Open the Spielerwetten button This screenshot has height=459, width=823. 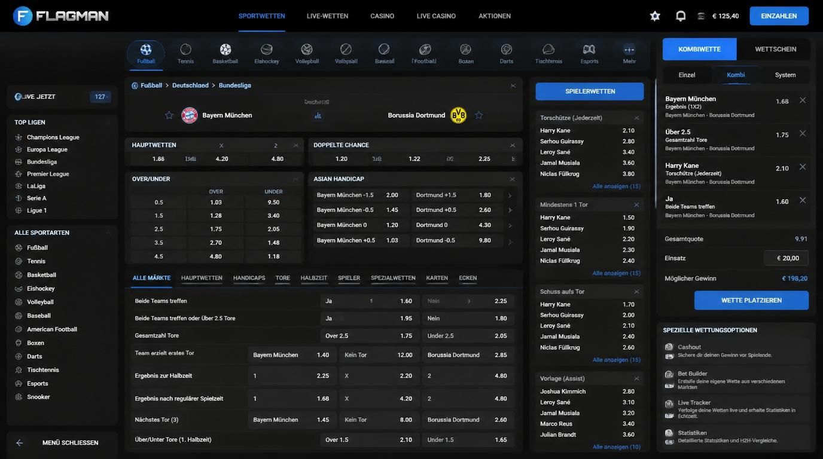point(590,91)
